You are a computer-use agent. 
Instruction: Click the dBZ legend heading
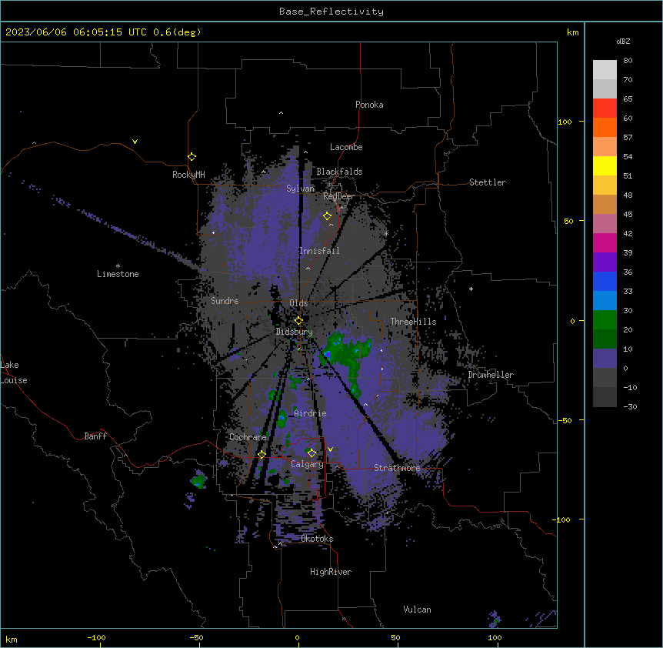623,41
